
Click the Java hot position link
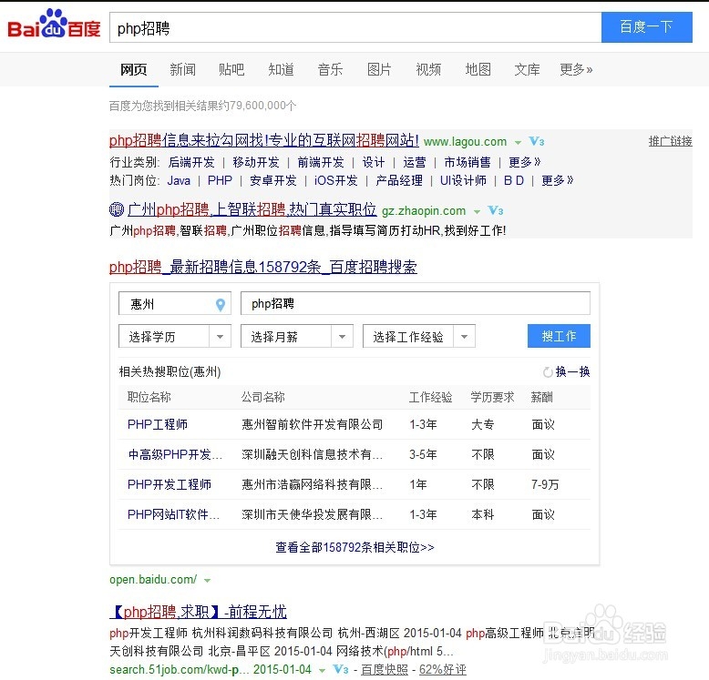[179, 180]
